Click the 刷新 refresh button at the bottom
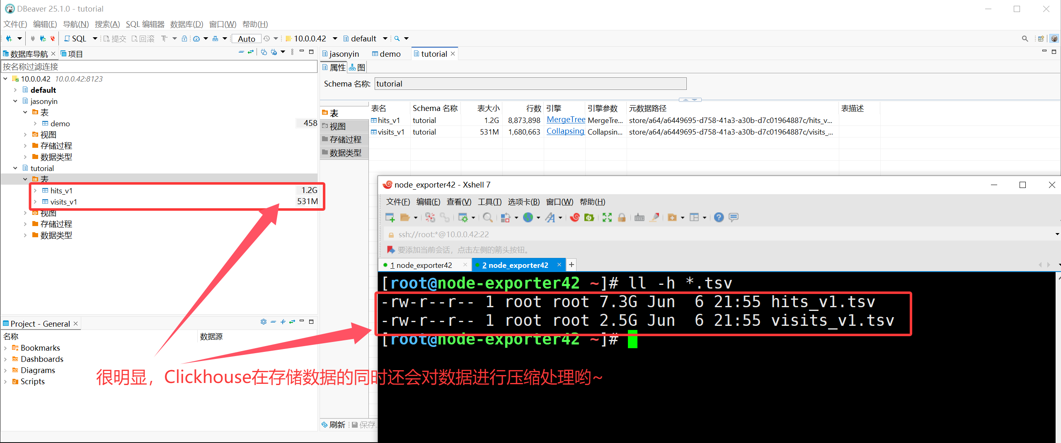1061x443 pixels. pyautogui.click(x=333, y=424)
